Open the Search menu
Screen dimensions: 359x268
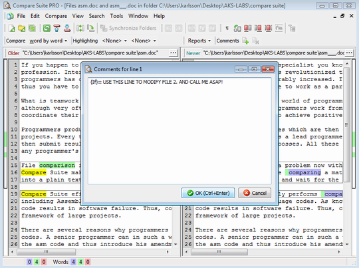coord(96,16)
